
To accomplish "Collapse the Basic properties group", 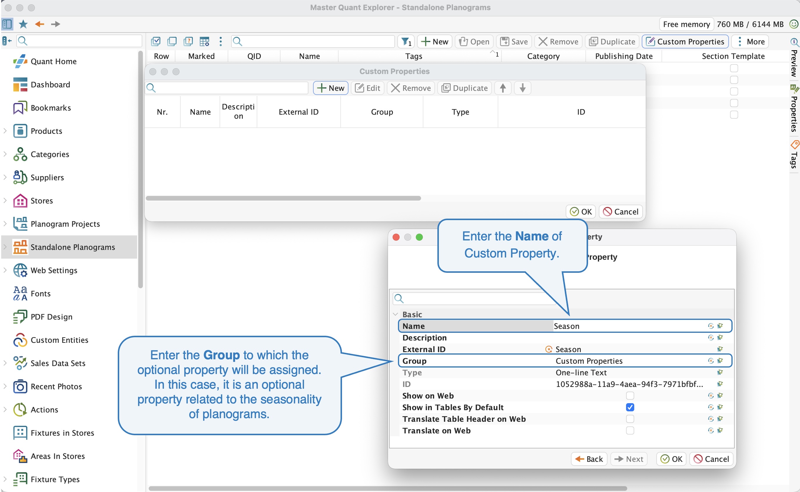I will pyautogui.click(x=396, y=314).
